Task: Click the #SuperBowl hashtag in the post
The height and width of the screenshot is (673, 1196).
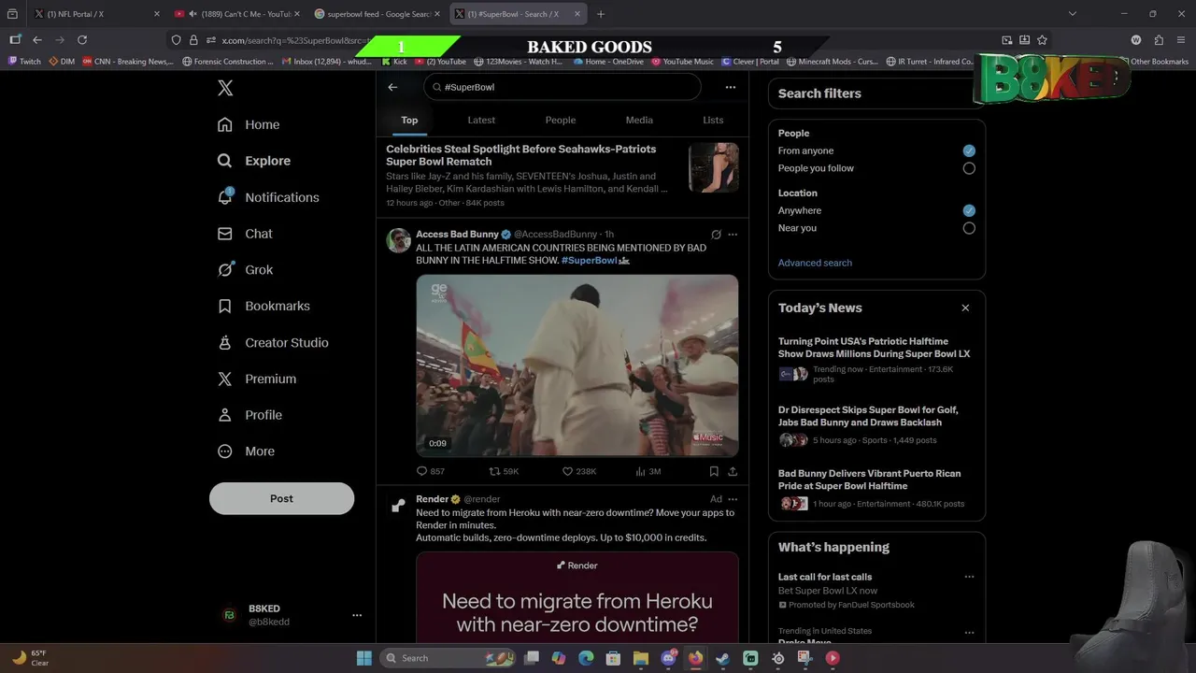Action: click(x=590, y=260)
